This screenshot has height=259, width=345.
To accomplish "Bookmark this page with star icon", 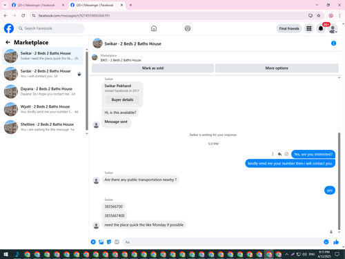I will [x=319, y=15].
